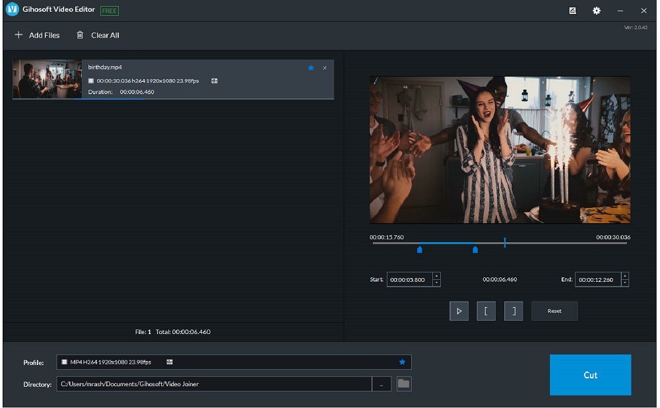Open the output folder icon beside Directory

pyautogui.click(x=403, y=383)
